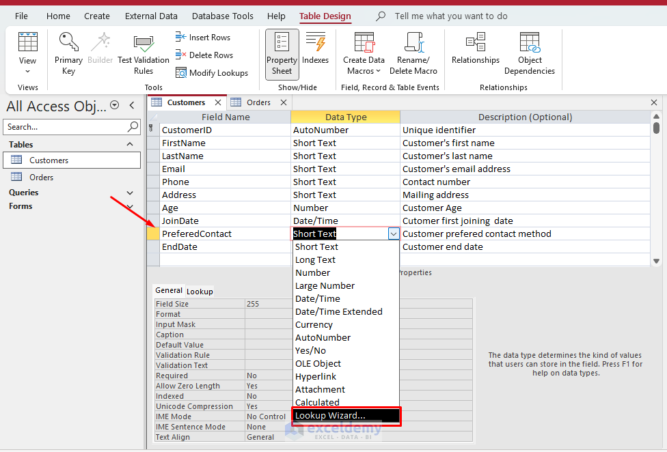The image size is (667, 452).
Task: Choose Currency data type
Action: [x=346, y=324]
